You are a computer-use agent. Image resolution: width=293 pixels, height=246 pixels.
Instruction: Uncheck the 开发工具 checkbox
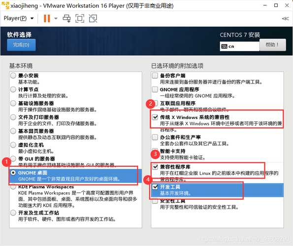155,187
